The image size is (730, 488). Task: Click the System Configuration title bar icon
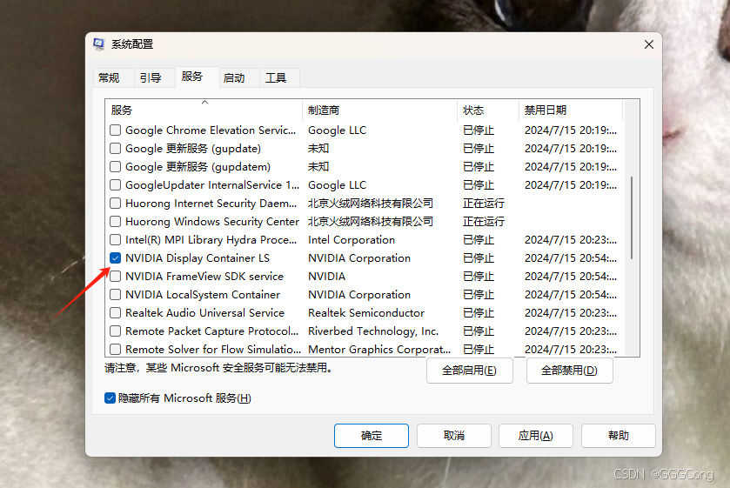pos(98,44)
